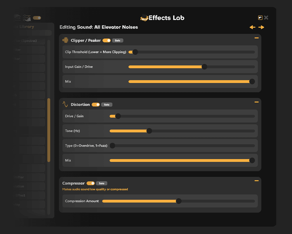Click the 'Tone (Hz)' label

pyautogui.click(x=72, y=131)
